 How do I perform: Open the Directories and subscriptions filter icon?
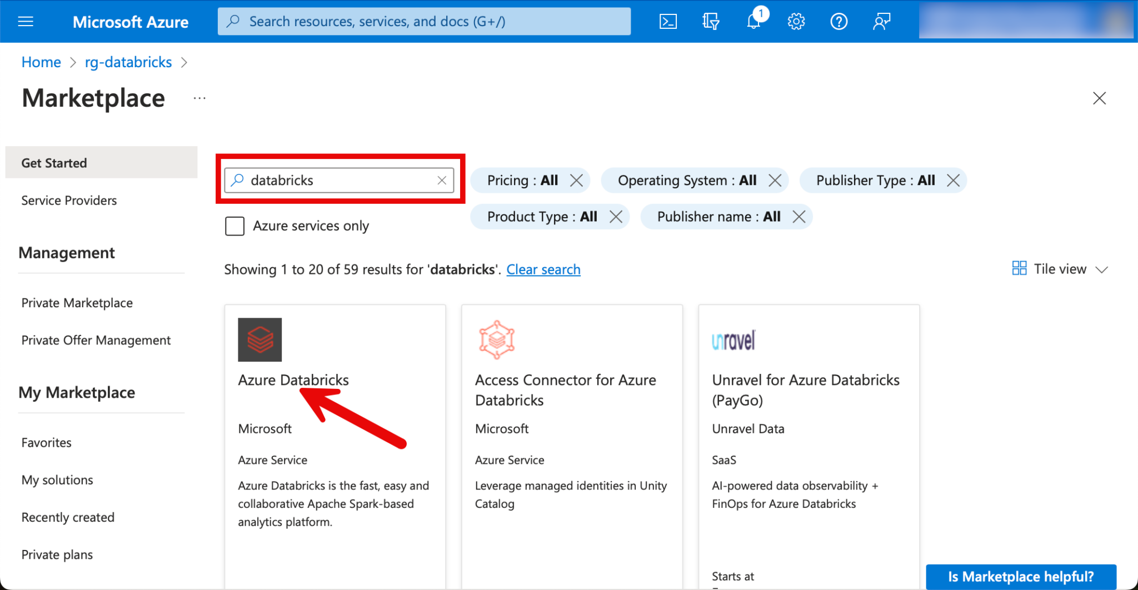click(x=710, y=22)
